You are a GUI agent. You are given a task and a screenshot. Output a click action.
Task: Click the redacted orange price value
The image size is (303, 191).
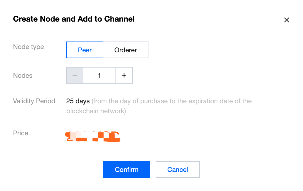tap(93, 137)
